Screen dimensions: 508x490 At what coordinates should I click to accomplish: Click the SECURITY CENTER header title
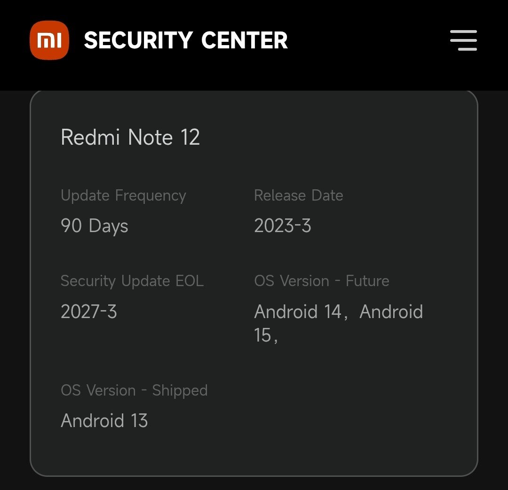pyautogui.click(x=186, y=40)
